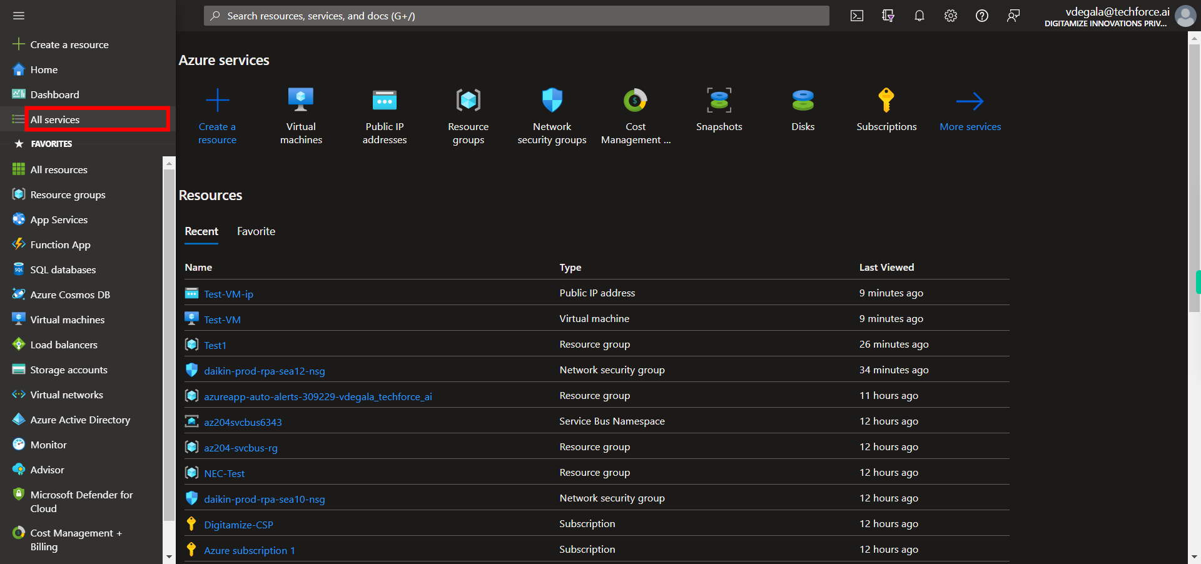Click the Type column header
1201x564 pixels.
point(570,267)
